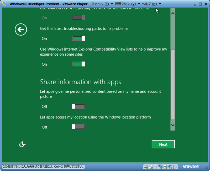
Task: Click the gray removable device status icon
Action: (x=175, y=167)
